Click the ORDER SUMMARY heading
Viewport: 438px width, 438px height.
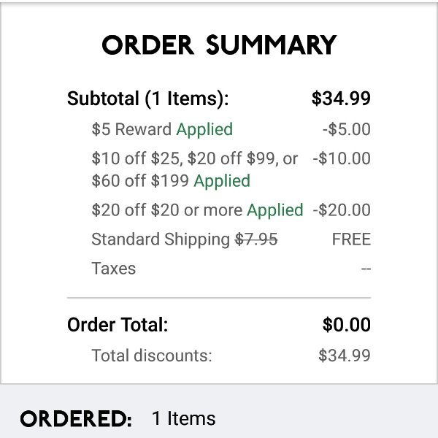pyautogui.click(x=219, y=45)
